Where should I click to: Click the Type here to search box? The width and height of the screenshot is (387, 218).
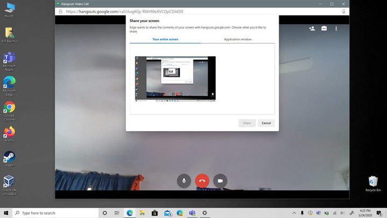55,213
